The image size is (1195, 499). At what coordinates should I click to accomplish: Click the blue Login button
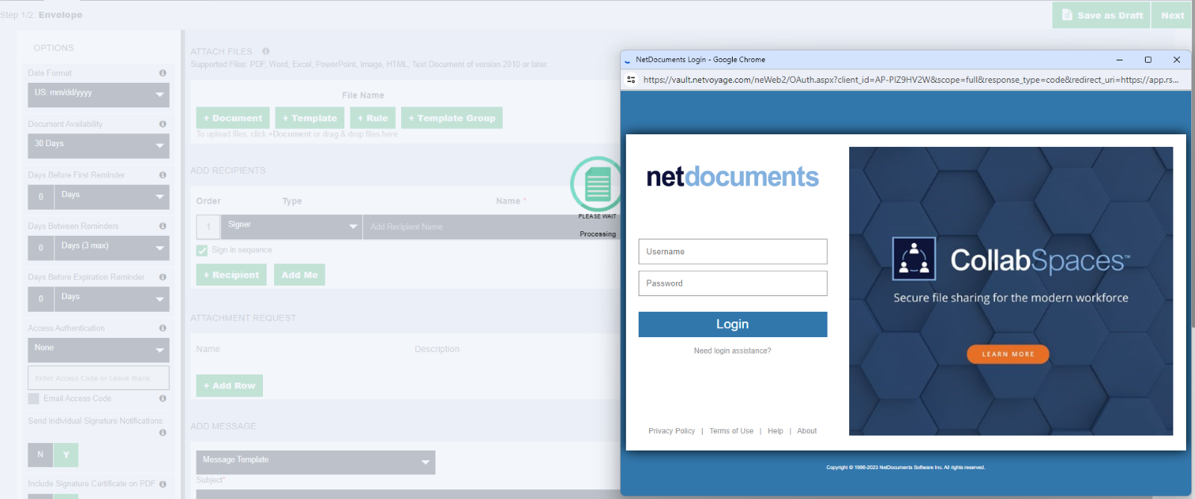733,324
